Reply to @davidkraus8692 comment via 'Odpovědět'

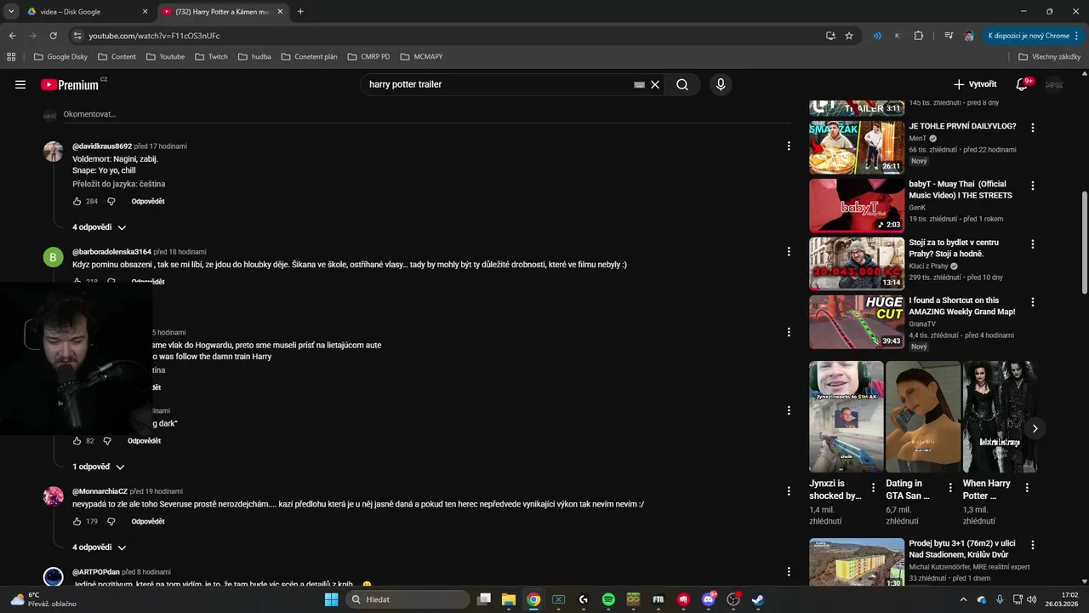(148, 202)
